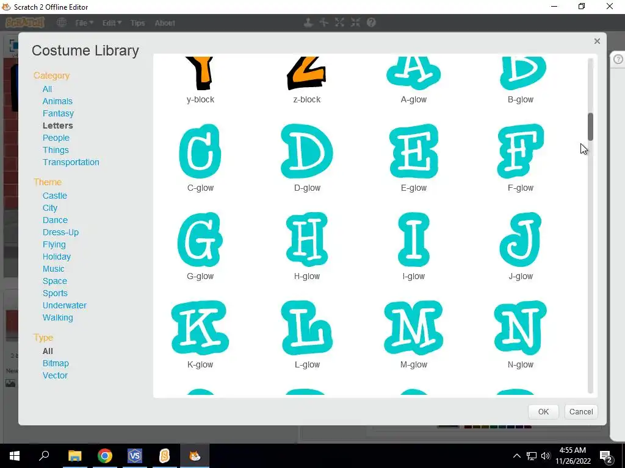The height and width of the screenshot is (468, 625).
Task: Filter by Vector type
Action: pos(55,375)
